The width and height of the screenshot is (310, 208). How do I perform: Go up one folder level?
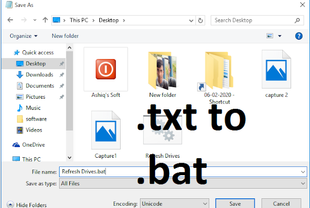(x=45, y=20)
